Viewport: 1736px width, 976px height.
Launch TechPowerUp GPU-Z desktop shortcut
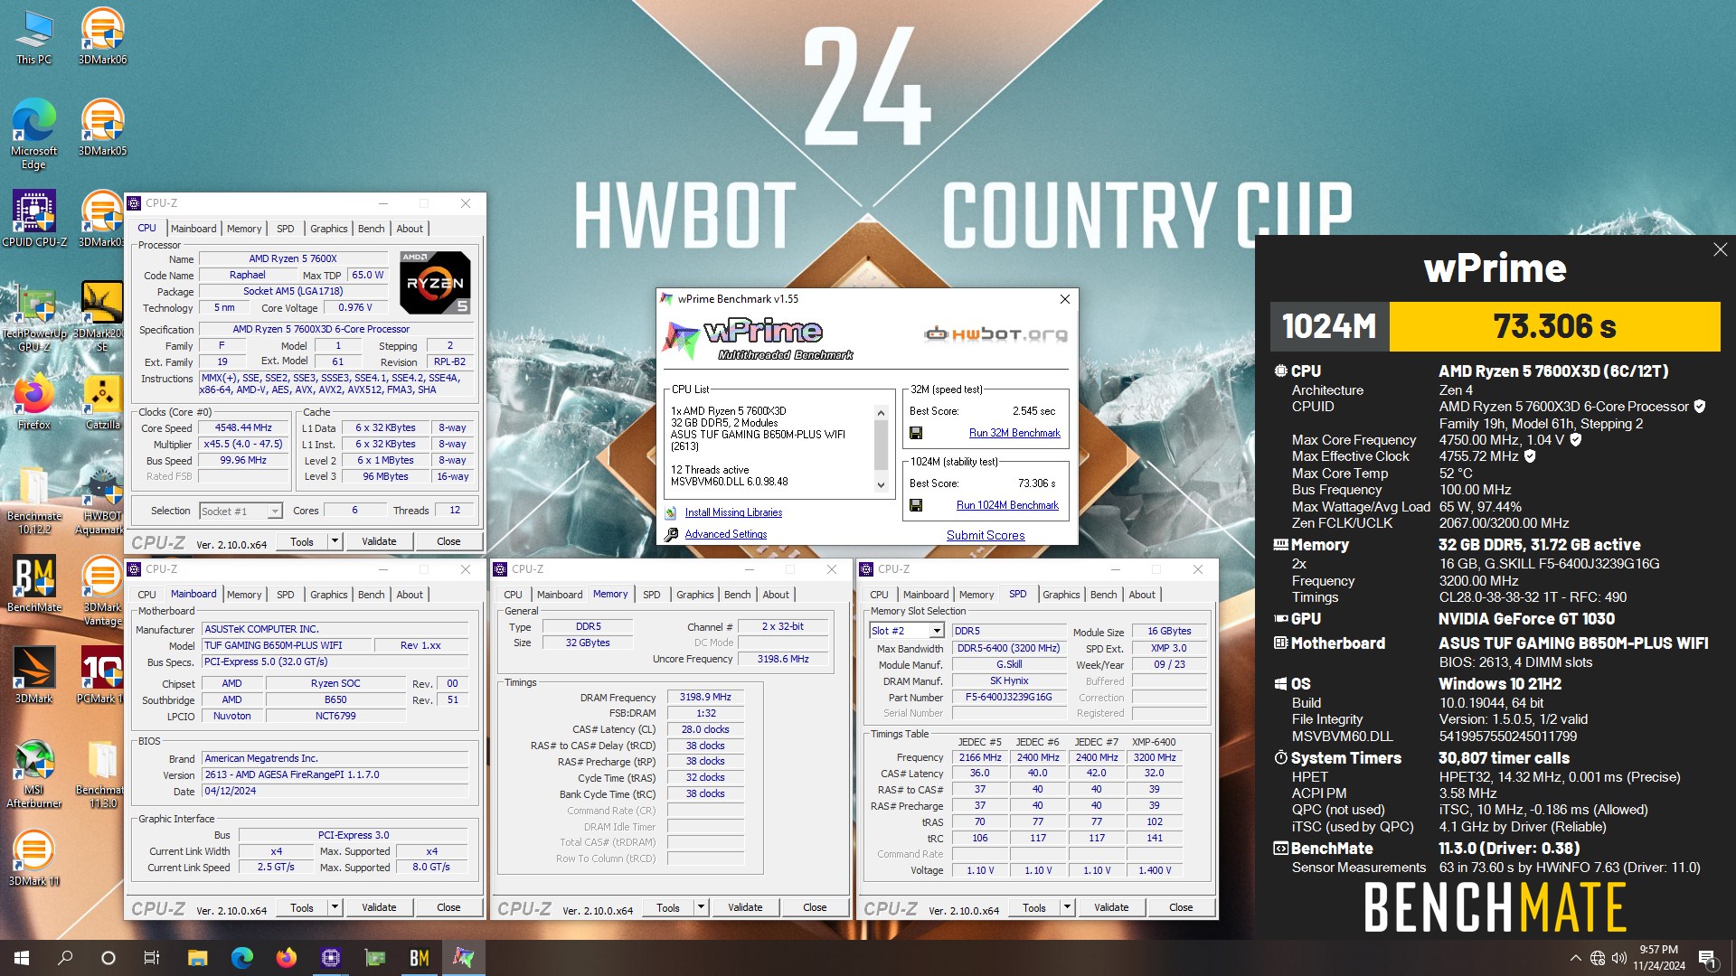coord(33,315)
